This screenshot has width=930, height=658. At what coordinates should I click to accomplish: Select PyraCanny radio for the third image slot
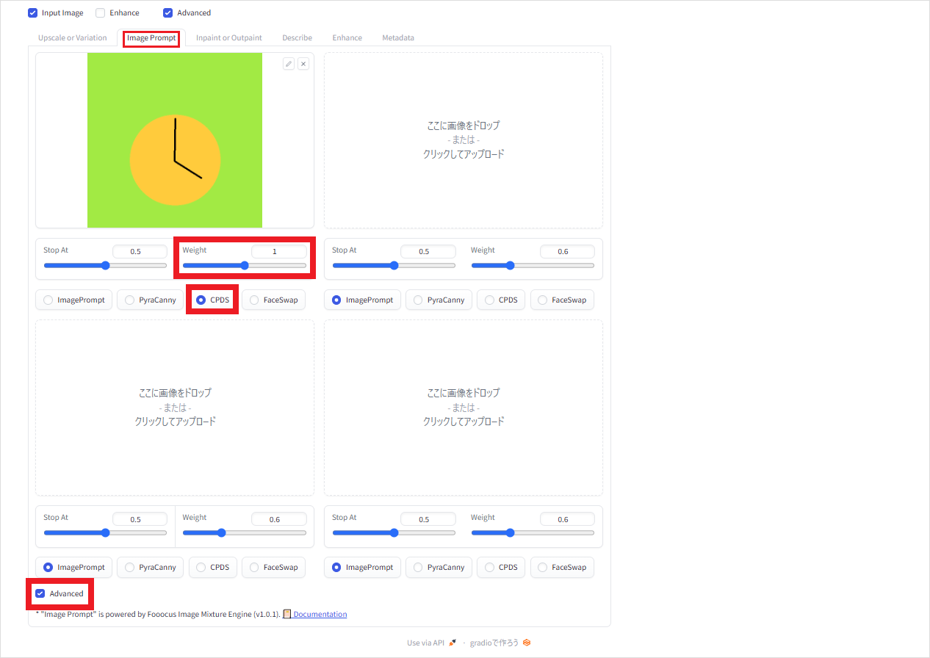(129, 567)
